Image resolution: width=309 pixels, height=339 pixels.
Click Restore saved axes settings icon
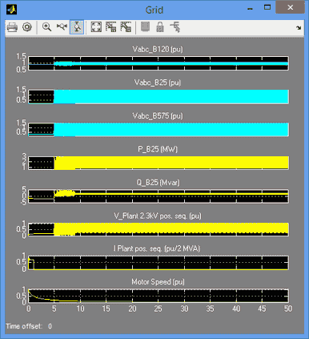(x=126, y=27)
